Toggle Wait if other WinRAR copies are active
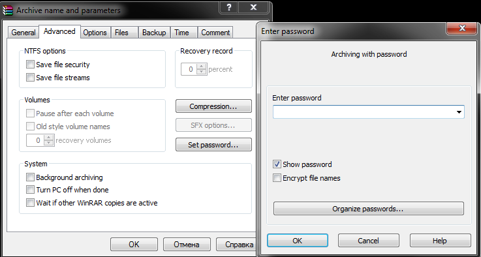This screenshot has width=481, height=257. point(30,203)
